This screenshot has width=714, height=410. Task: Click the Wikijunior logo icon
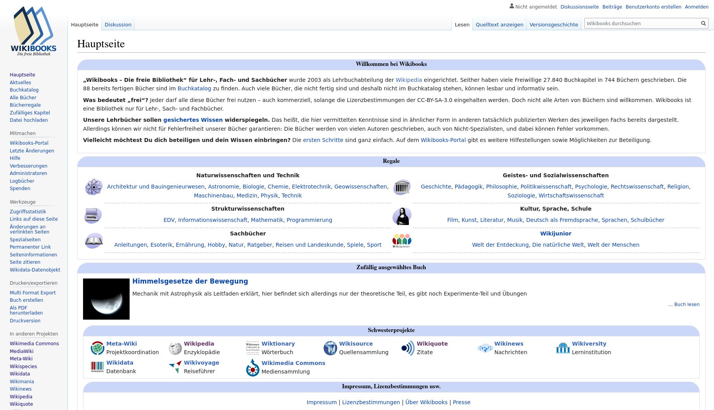402,241
